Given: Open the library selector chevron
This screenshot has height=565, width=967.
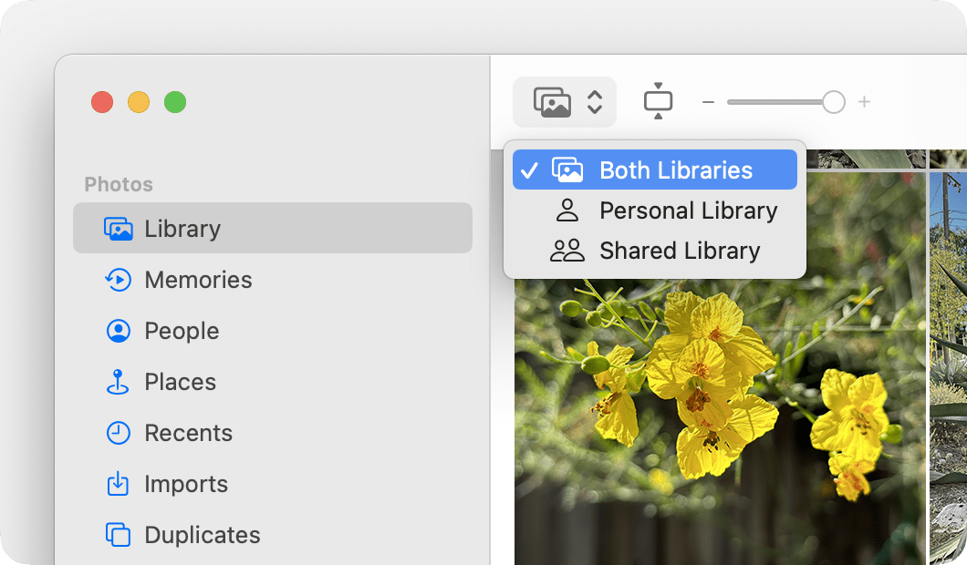Looking at the screenshot, I should 595,102.
